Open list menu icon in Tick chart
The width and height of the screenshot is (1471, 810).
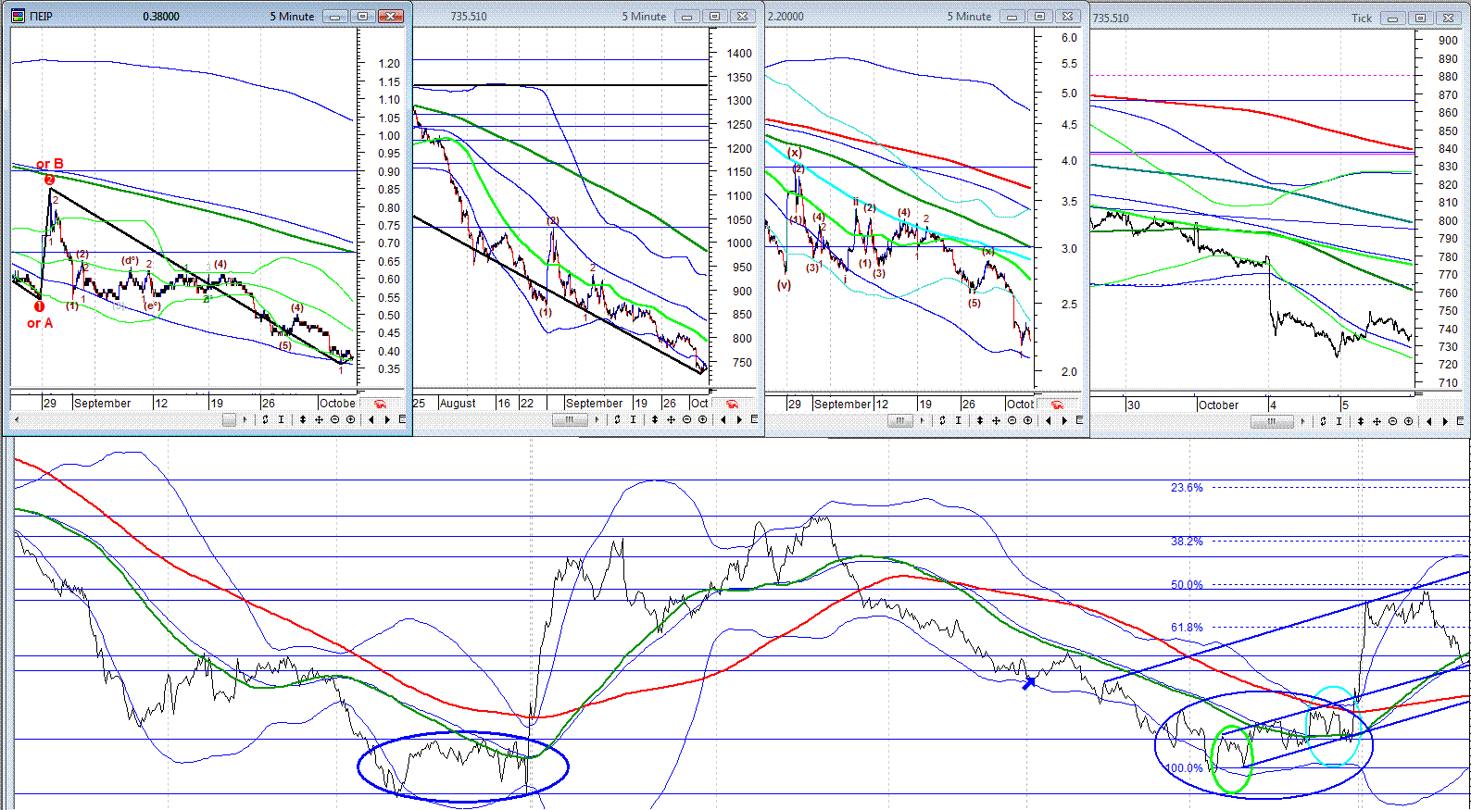tap(1460, 421)
